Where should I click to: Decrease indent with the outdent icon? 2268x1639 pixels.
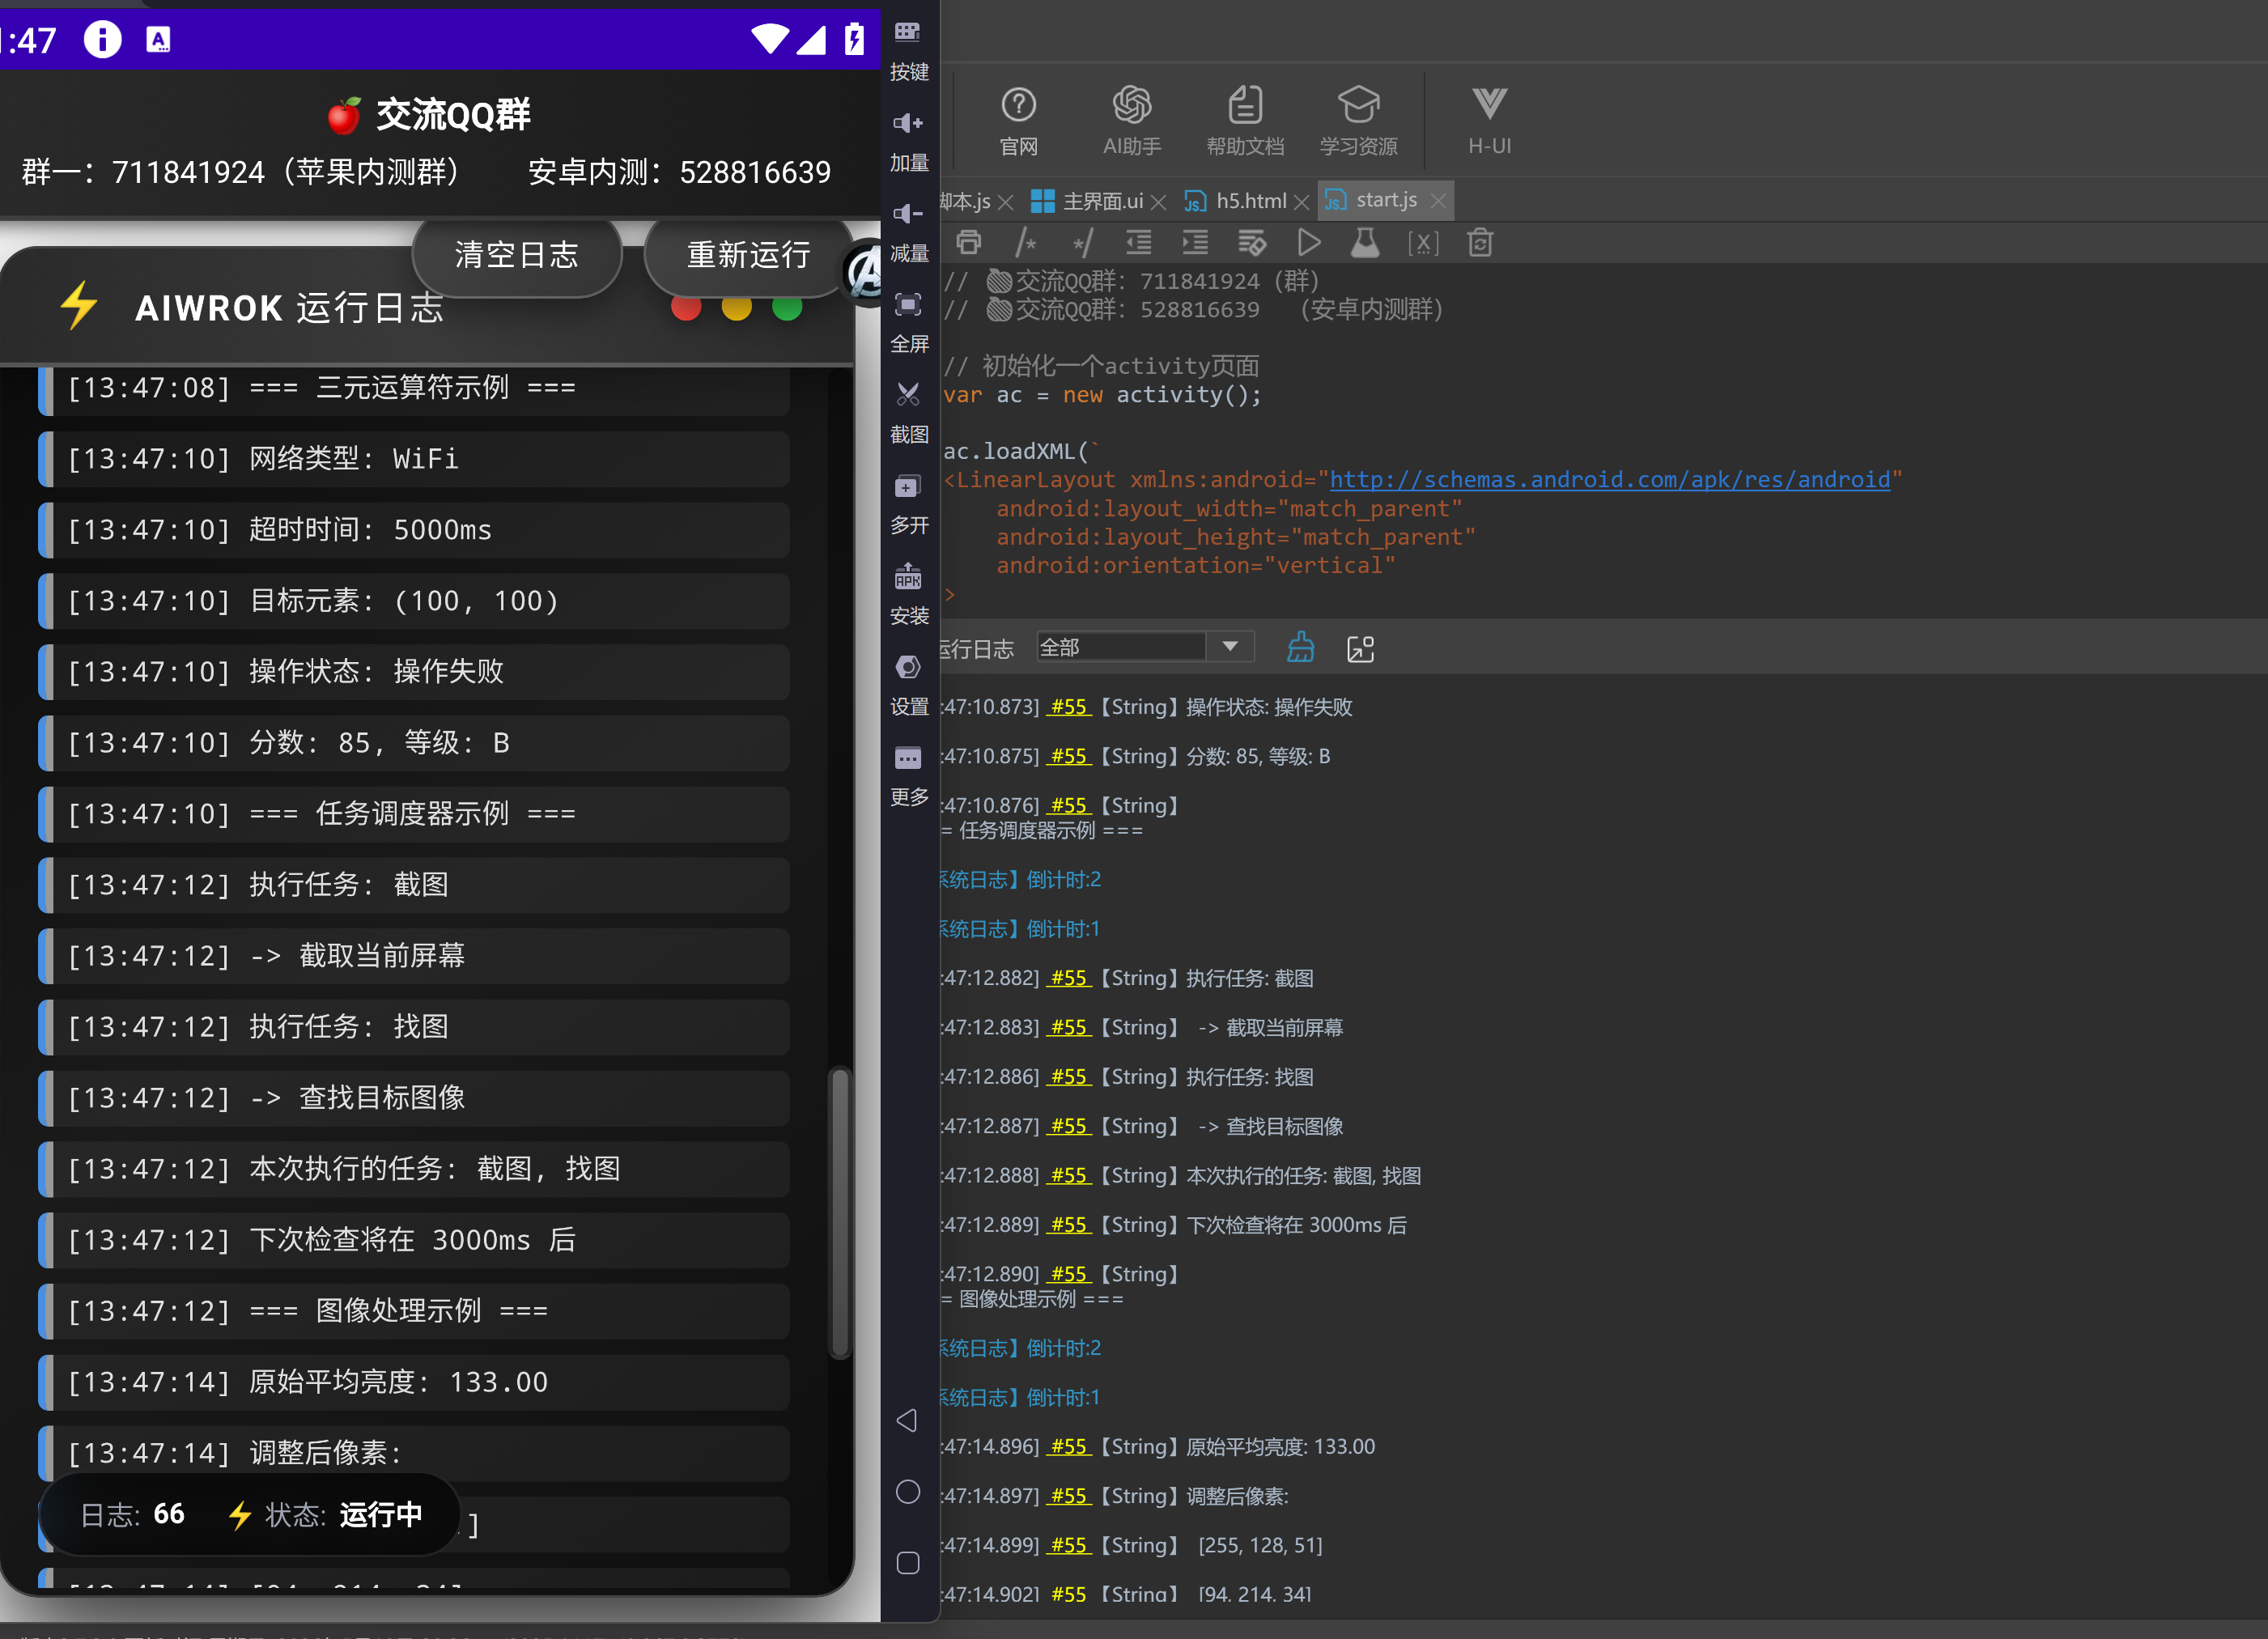pos(1138,242)
